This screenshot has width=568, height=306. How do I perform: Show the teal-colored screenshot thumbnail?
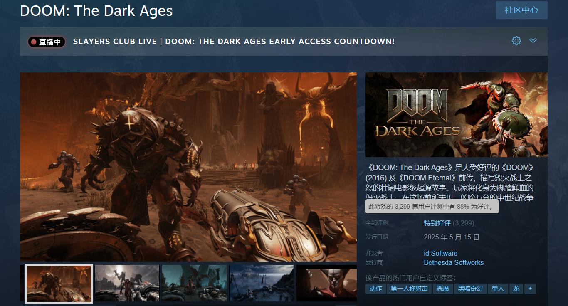coord(194,283)
